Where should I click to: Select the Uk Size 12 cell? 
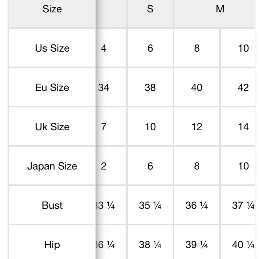pos(197,127)
